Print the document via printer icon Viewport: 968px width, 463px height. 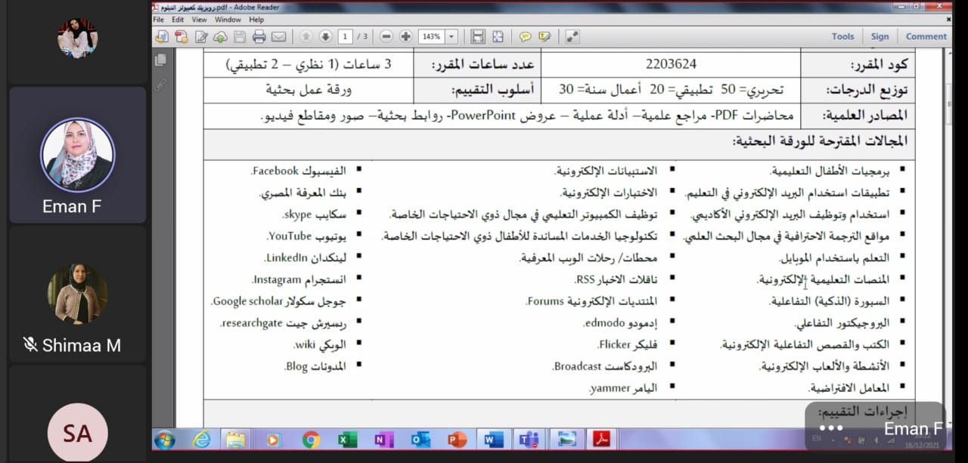259,36
